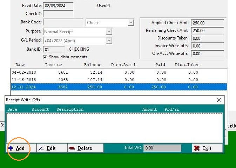The image size is (236, 168).
Task: Close Receipt Write-Offs with the X
Action: (x=219, y=100)
